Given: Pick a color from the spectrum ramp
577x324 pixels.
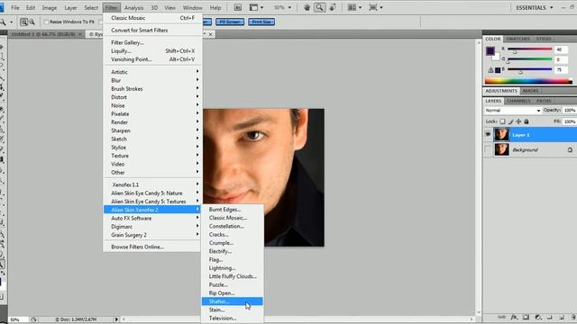Looking at the screenshot, I should tap(528, 81).
